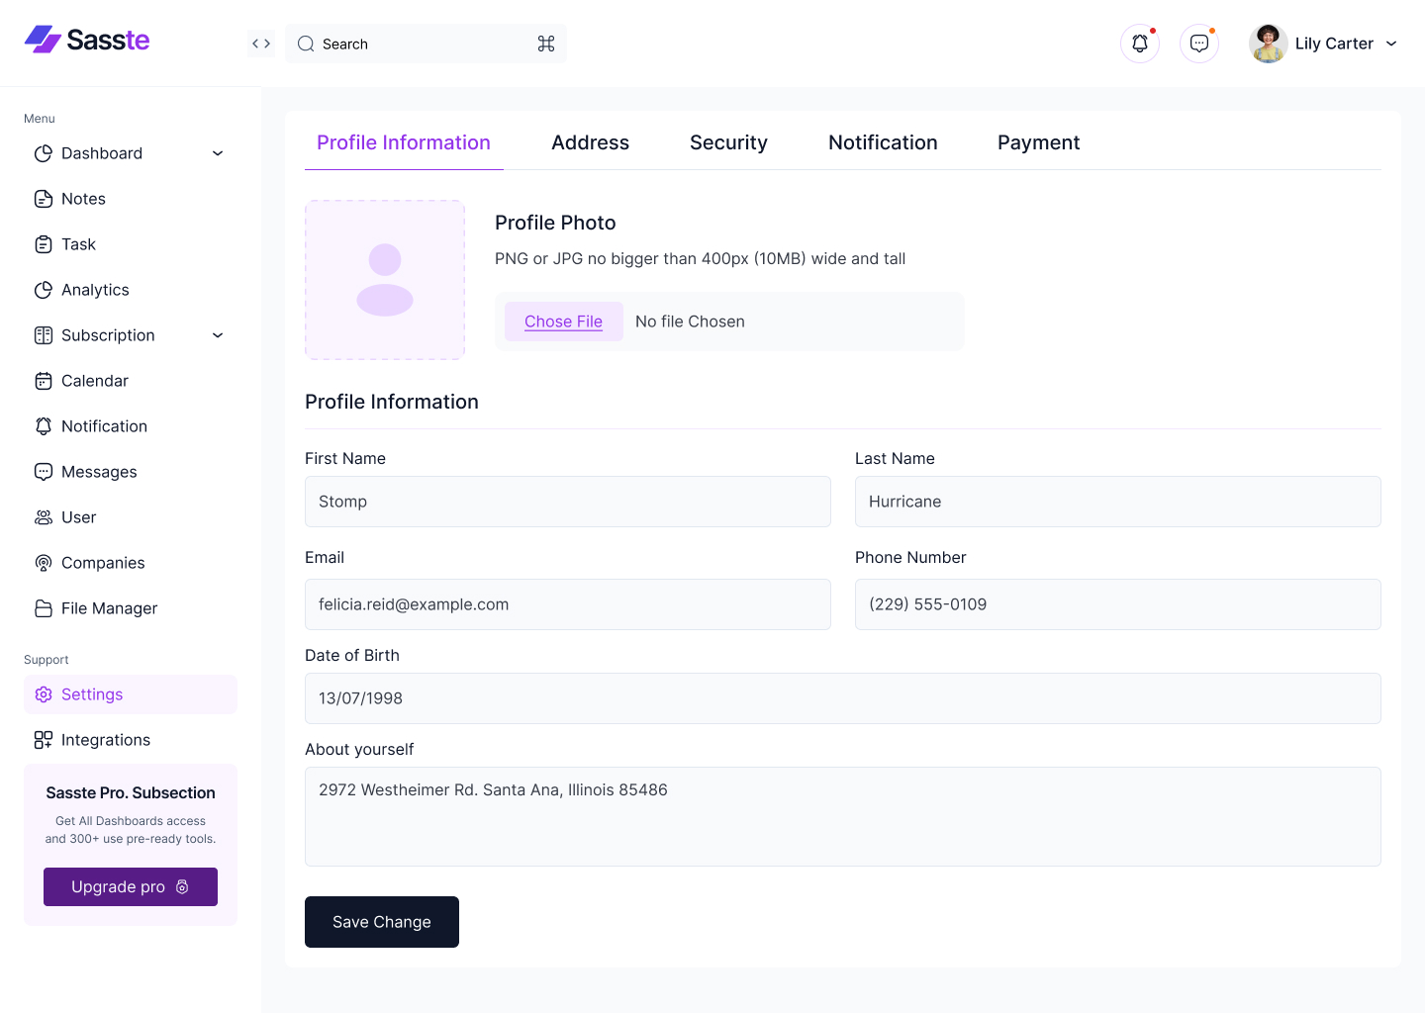Screen dimensions: 1425x1013
Task: Open Calendar in the sidebar menu
Action: click(x=94, y=381)
